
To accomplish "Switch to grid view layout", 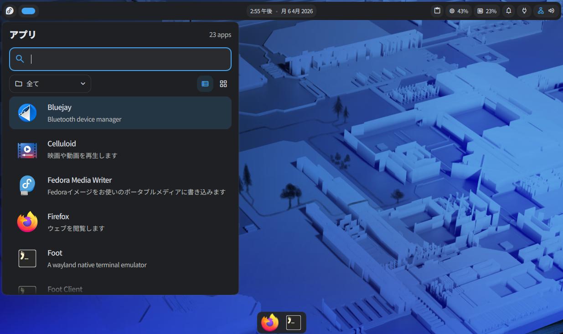I will [x=223, y=84].
